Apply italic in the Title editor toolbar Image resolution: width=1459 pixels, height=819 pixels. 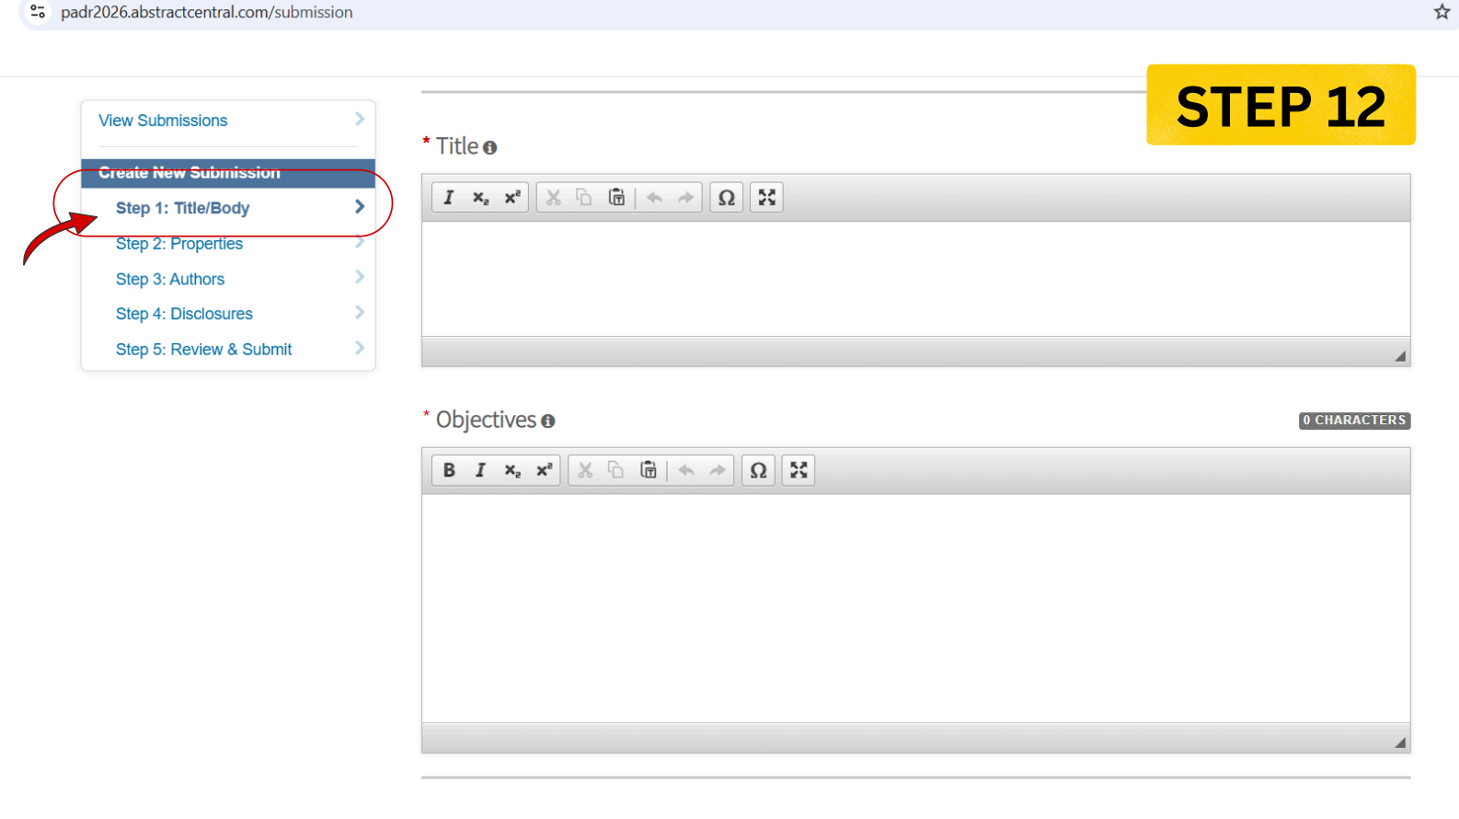[x=449, y=198]
